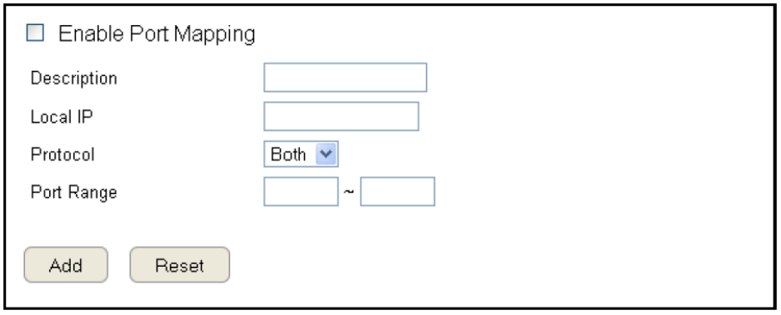The image size is (781, 315).
Task: Click the tilde separator between port fields
Action: pyautogui.click(x=349, y=192)
